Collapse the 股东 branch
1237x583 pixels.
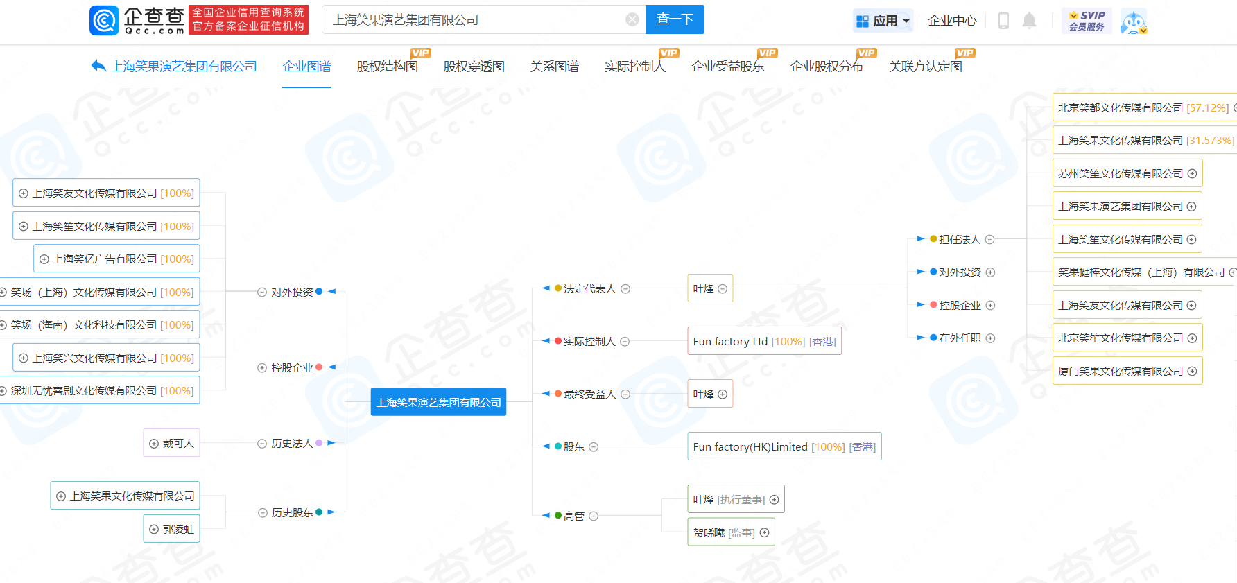(594, 447)
